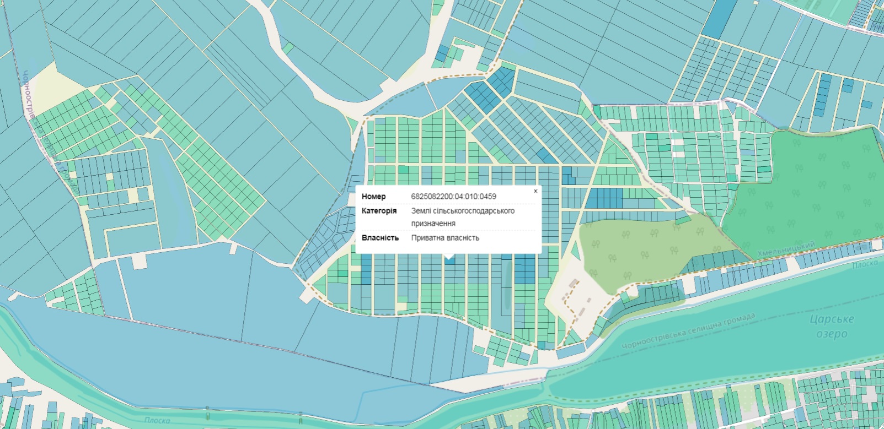Image resolution: width=884 pixels, height=429 pixels.
Task: Close the parcel info popup
Action: [x=535, y=191]
